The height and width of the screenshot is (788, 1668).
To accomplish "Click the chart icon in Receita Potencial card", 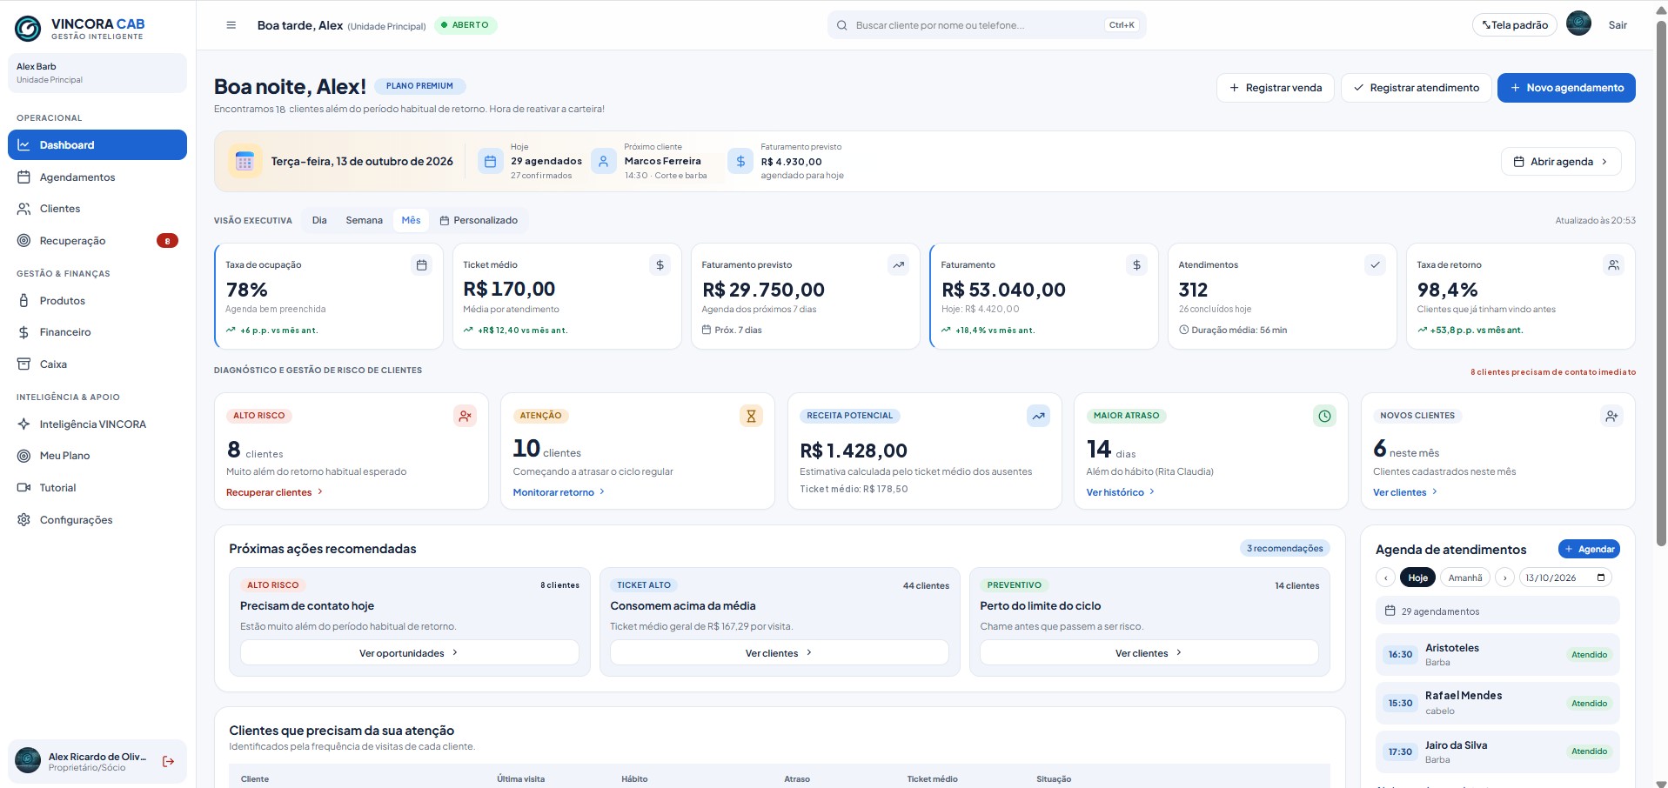I will coord(1038,416).
